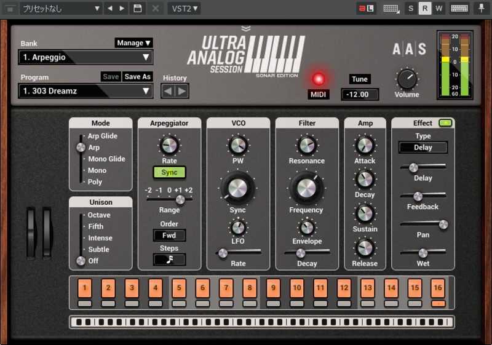Select Octave unison option
This screenshot has width=492, height=345.
click(x=99, y=215)
